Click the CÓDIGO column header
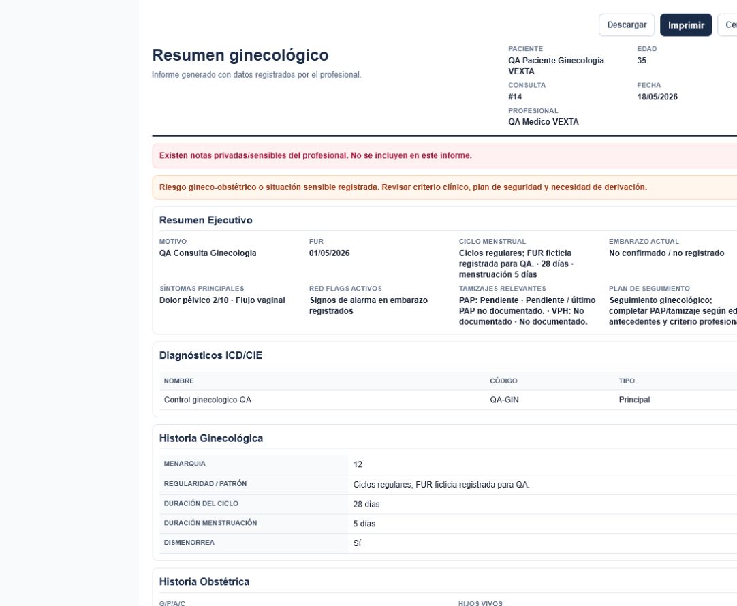The image size is (737, 606). click(x=503, y=381)
